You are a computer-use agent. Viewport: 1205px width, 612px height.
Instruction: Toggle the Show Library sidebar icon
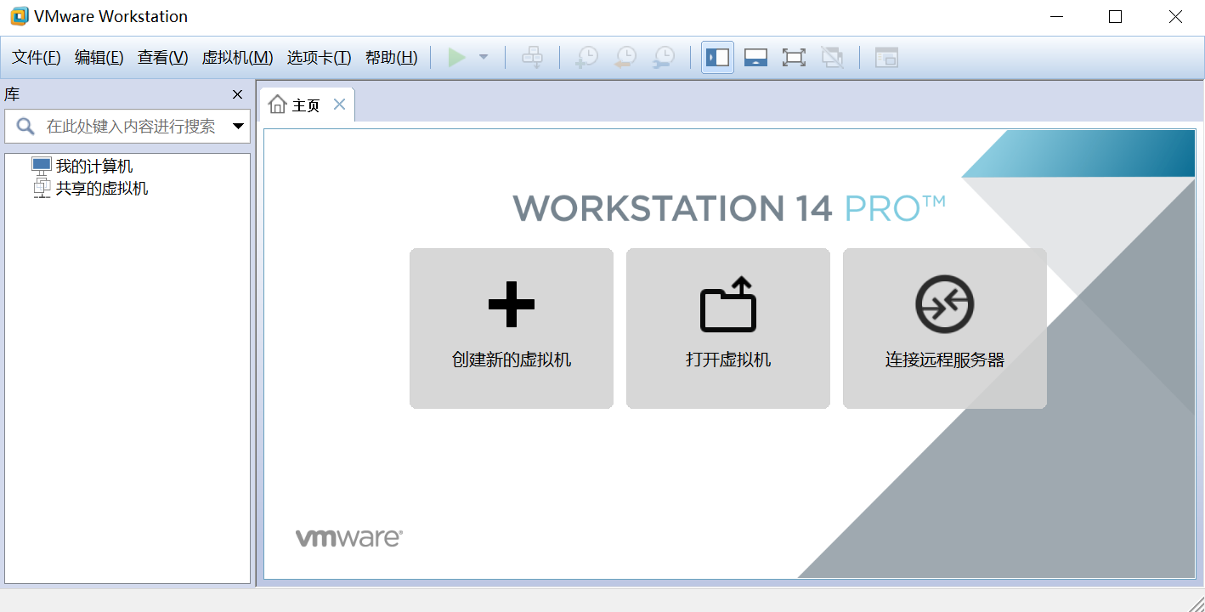718,58
